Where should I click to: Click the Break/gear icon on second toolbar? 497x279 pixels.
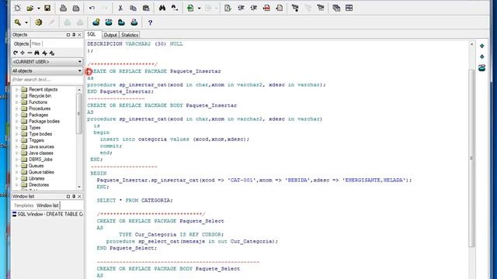[x=38, y=22]
